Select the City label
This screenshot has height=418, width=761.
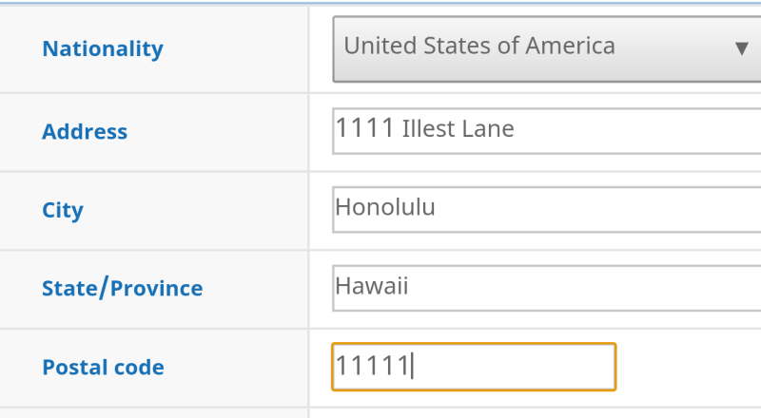[63, 210]
